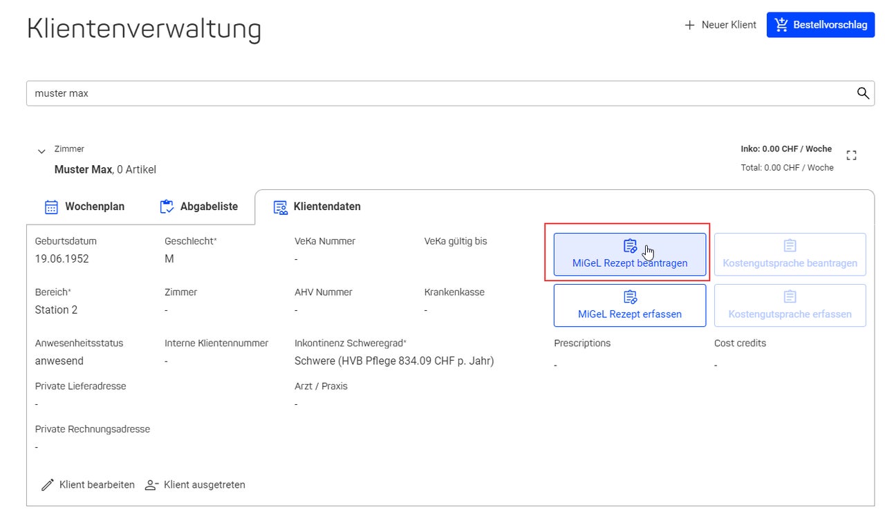Image resolution: width=885 pixels, height=521 pixels.
Task: Click the Private Rechnungsadresse label
Action: coord(93,429)
